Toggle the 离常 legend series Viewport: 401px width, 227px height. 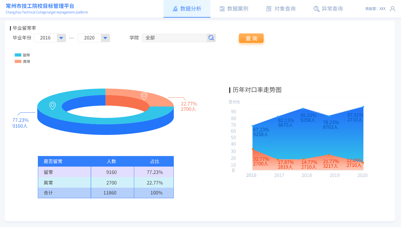click(22, 62)
